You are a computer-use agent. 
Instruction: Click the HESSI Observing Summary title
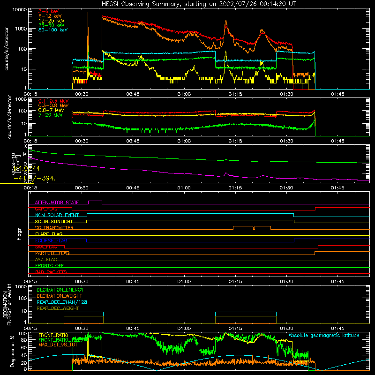click(198, 4)
